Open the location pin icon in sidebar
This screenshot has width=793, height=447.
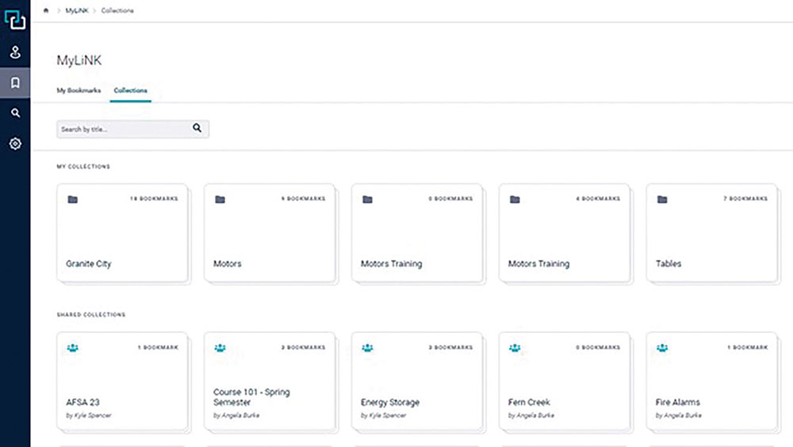(x=15, y=53)
